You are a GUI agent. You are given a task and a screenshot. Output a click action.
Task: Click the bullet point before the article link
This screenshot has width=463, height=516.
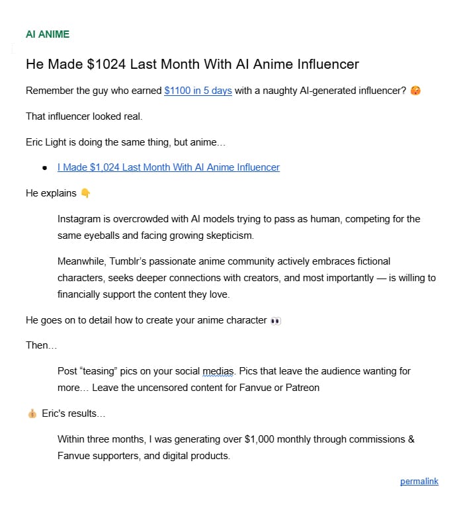pos(44,168)
